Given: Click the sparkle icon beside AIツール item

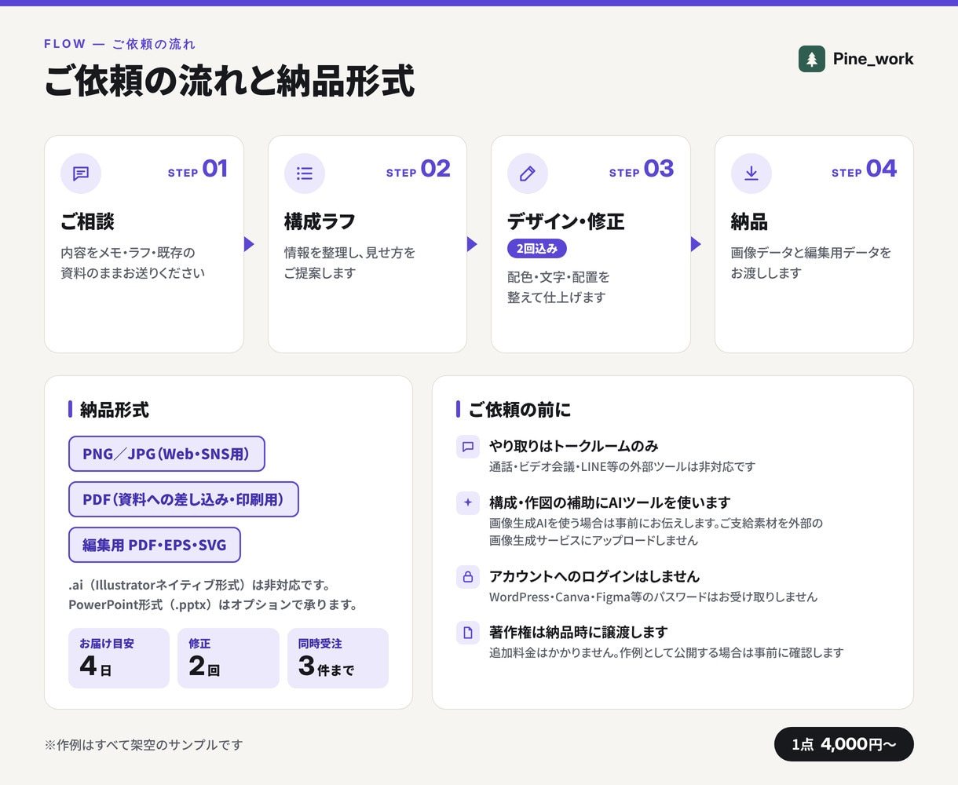Looking at the screenshot, I should coord(468,503).
